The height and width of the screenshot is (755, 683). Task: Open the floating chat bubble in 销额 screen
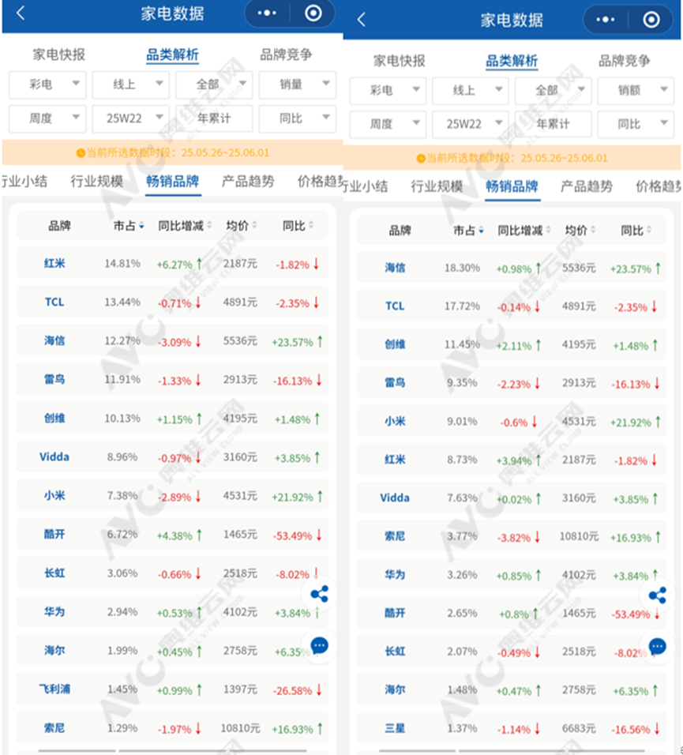tap(657, 646)
